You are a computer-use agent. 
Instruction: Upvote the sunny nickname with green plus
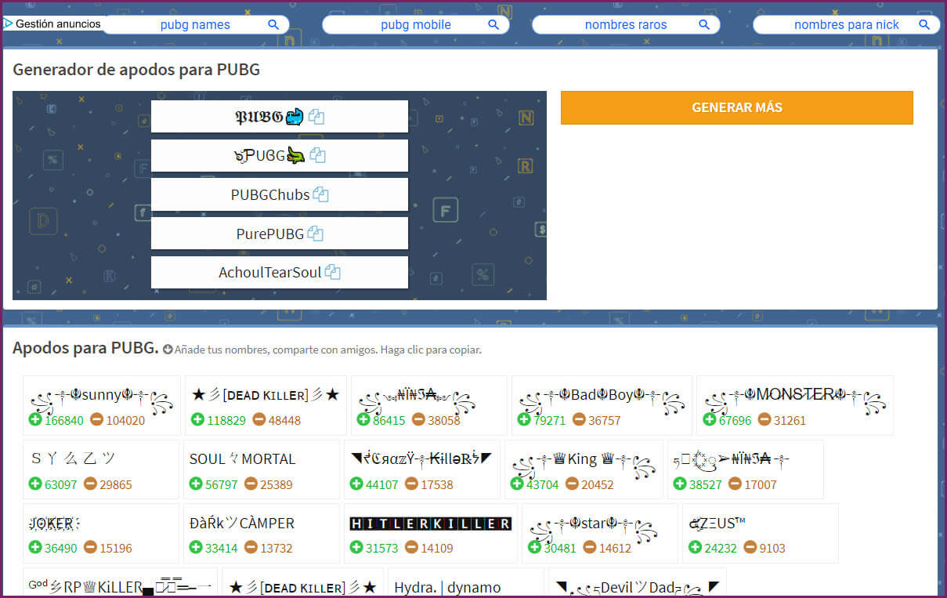[x=35, y=420]
